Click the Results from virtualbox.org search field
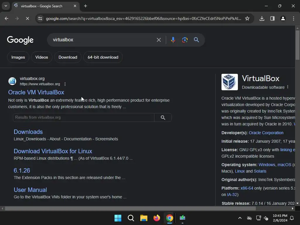Screen dimensions: 300x225 click(x=83, y=117)
